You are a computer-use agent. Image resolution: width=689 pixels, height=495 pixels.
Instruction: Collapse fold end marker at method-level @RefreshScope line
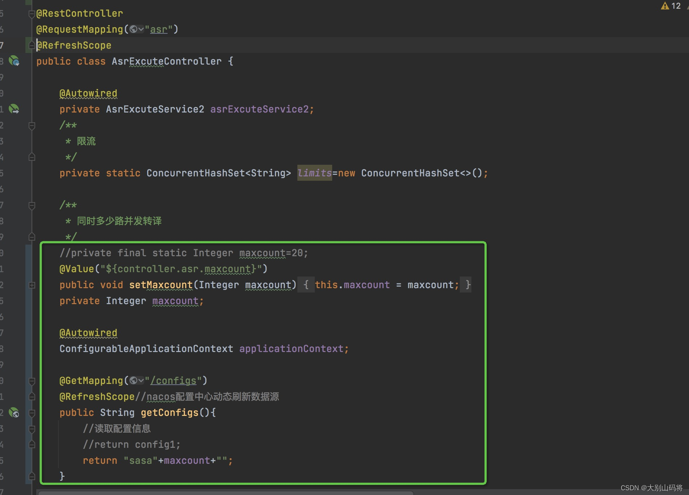click(x=32, y=397)
